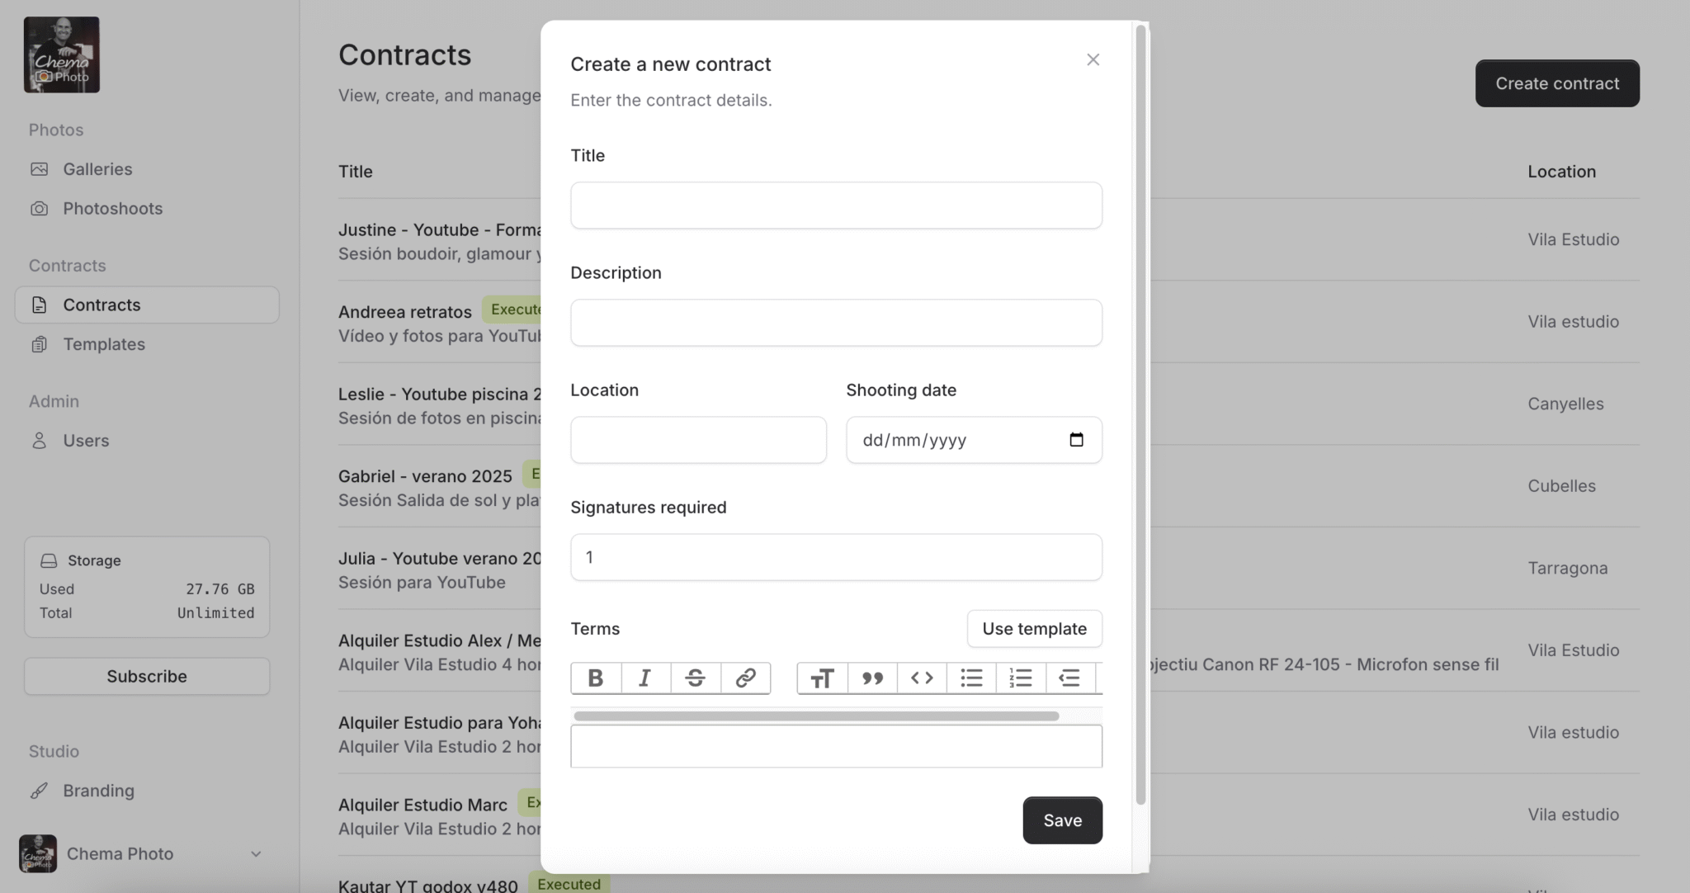Save the new contract
1690x893 pixels.
1062,820
